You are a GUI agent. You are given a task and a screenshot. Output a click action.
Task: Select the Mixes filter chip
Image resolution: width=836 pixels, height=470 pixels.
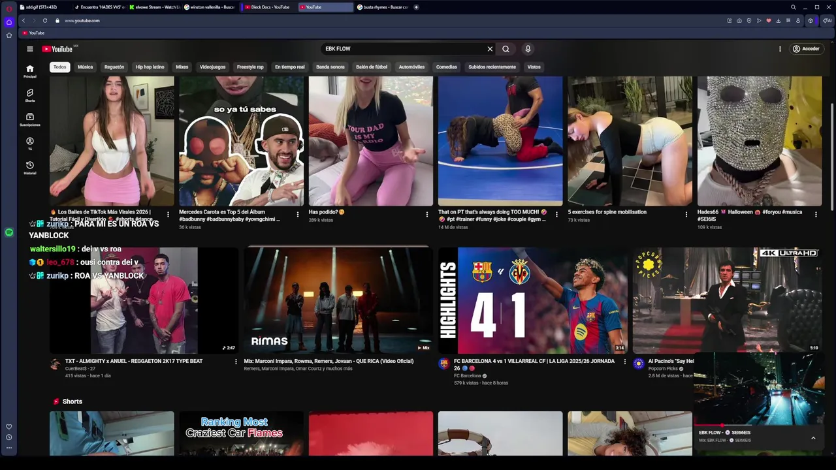pyautogui.click(x=182, y=67)
